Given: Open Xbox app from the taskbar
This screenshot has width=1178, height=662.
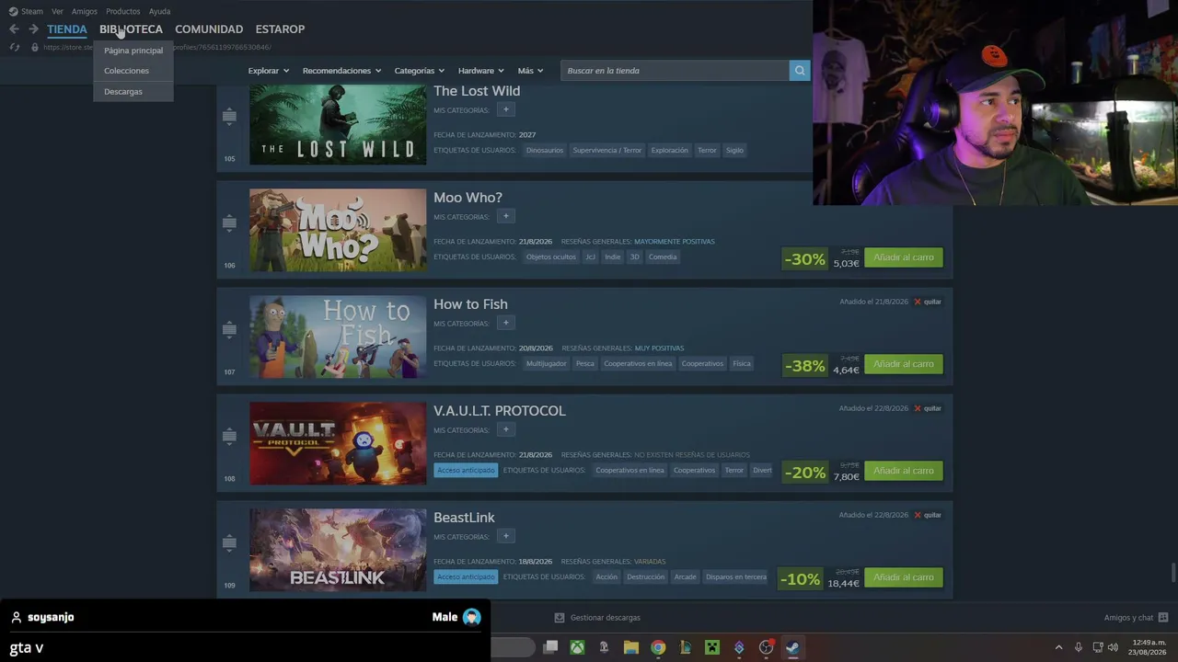Looking at the screenshot, I should point(577,647).
